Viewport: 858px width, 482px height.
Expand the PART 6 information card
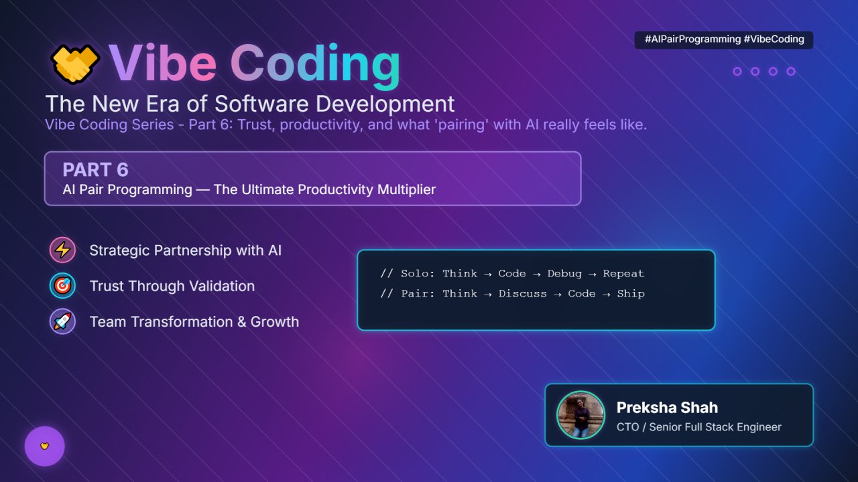312,178
